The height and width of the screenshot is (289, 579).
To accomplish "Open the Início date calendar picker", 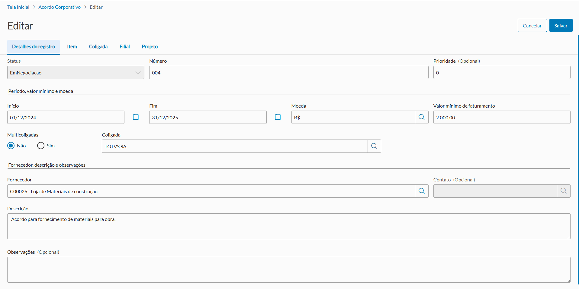I will tap(136, 117).
